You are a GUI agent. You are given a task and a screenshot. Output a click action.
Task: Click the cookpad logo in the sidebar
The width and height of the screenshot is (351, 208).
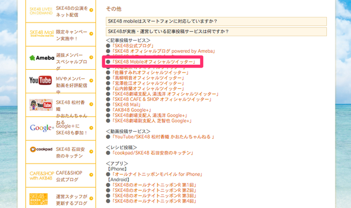(x=41, y=149)
